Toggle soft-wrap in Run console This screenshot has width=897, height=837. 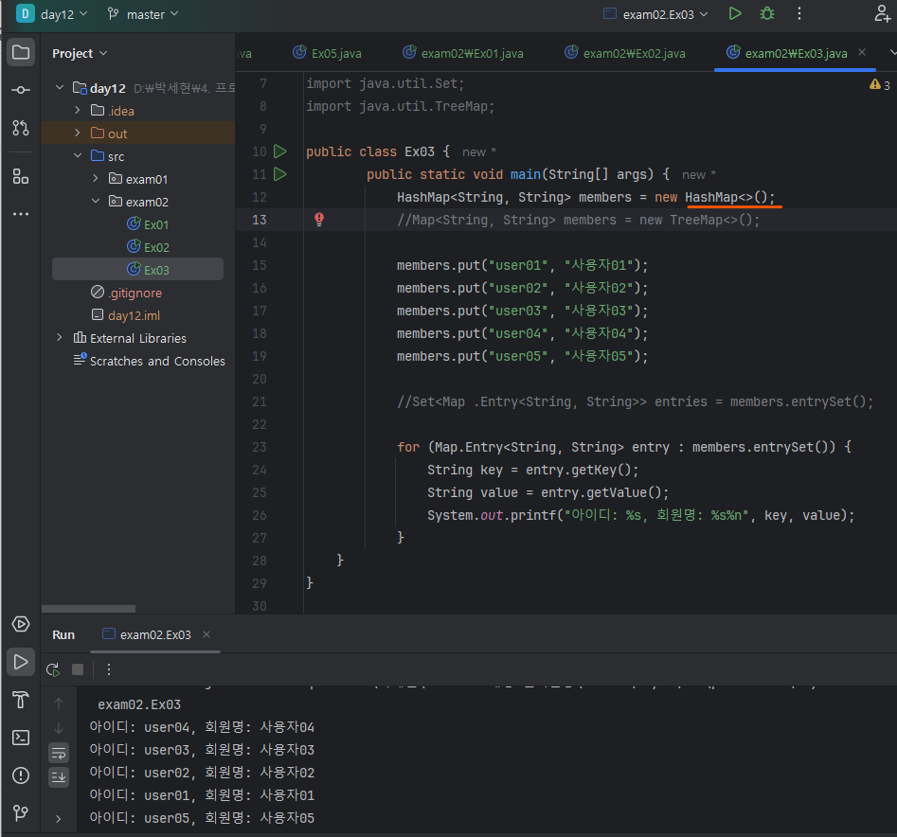59,753
